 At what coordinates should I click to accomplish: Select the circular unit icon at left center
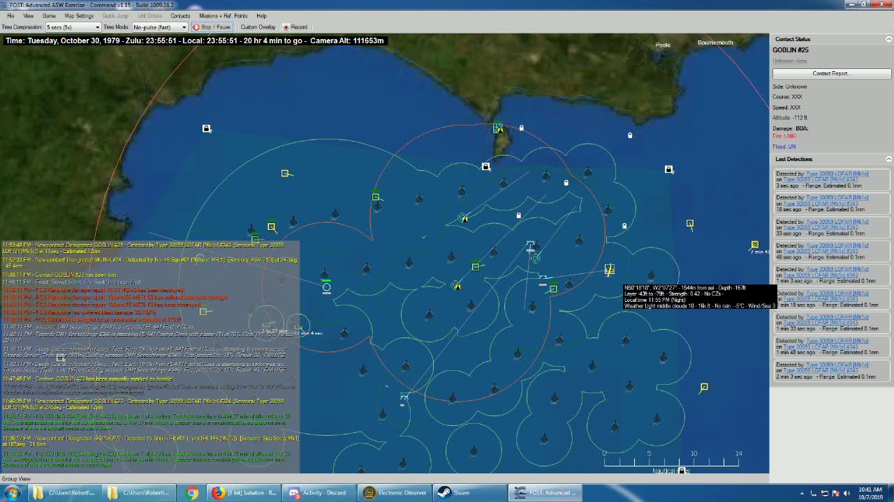point(326,287)
